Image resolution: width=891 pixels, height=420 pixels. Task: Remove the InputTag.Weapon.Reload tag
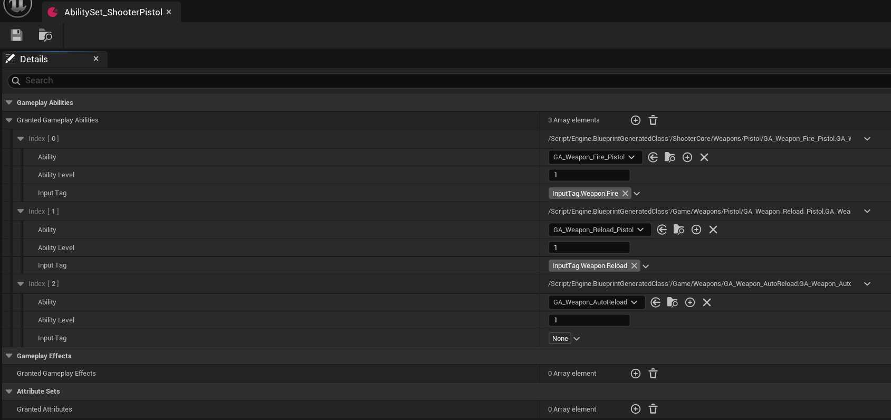(x=634, y=266)
